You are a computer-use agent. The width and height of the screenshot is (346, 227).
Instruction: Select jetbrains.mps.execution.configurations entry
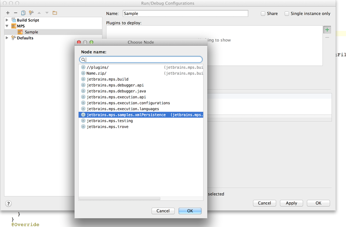click(x=141, y=103)
